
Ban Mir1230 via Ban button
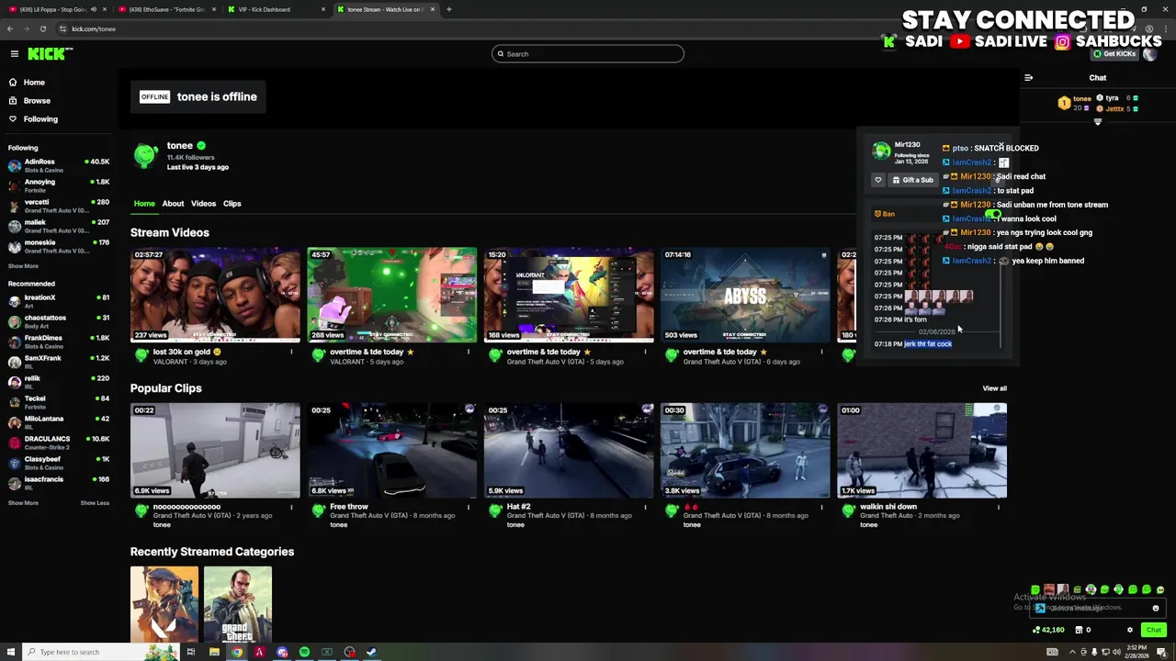point(884,214)
